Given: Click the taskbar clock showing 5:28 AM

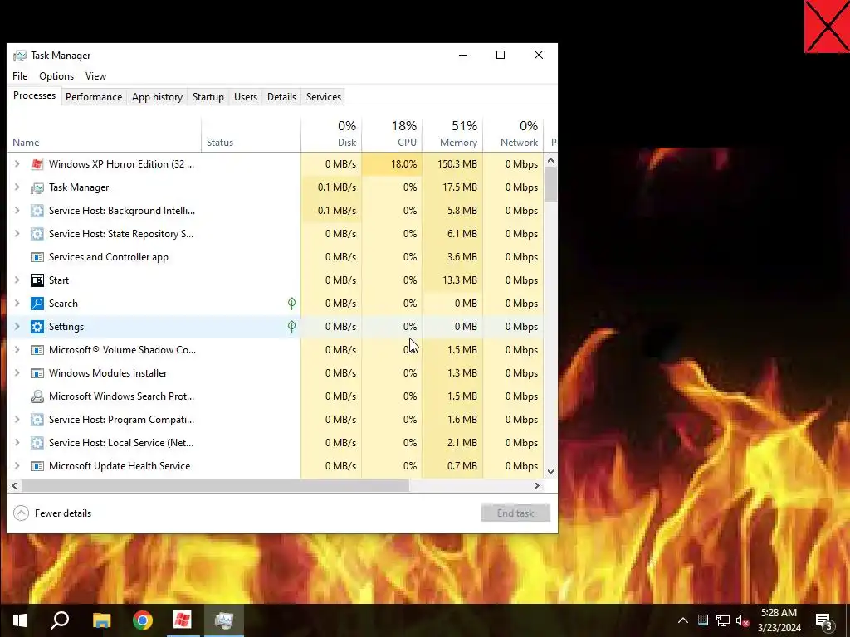Looking at the screenshot, I should (x=779, y=620).
